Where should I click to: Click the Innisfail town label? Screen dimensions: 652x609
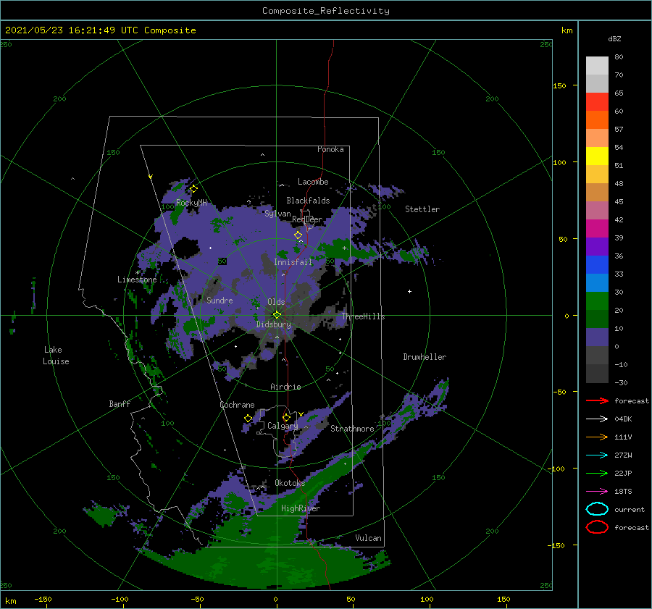click(293, 262)
